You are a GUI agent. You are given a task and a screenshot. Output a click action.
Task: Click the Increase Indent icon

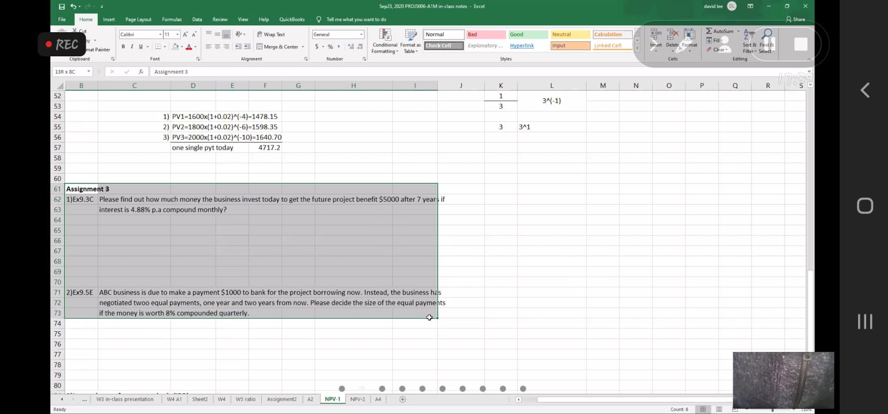click(x=247, y=47)
